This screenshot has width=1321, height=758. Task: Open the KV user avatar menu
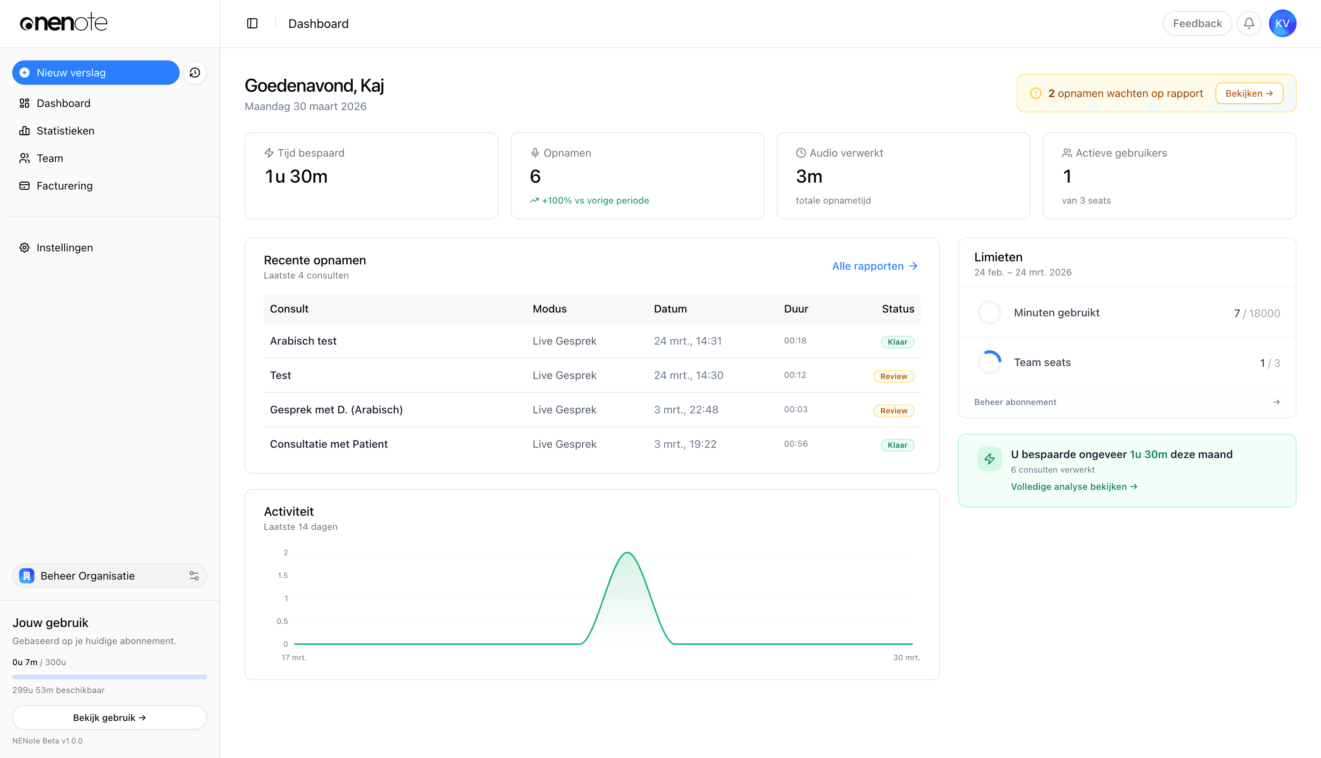click(x=1282, y=23)
